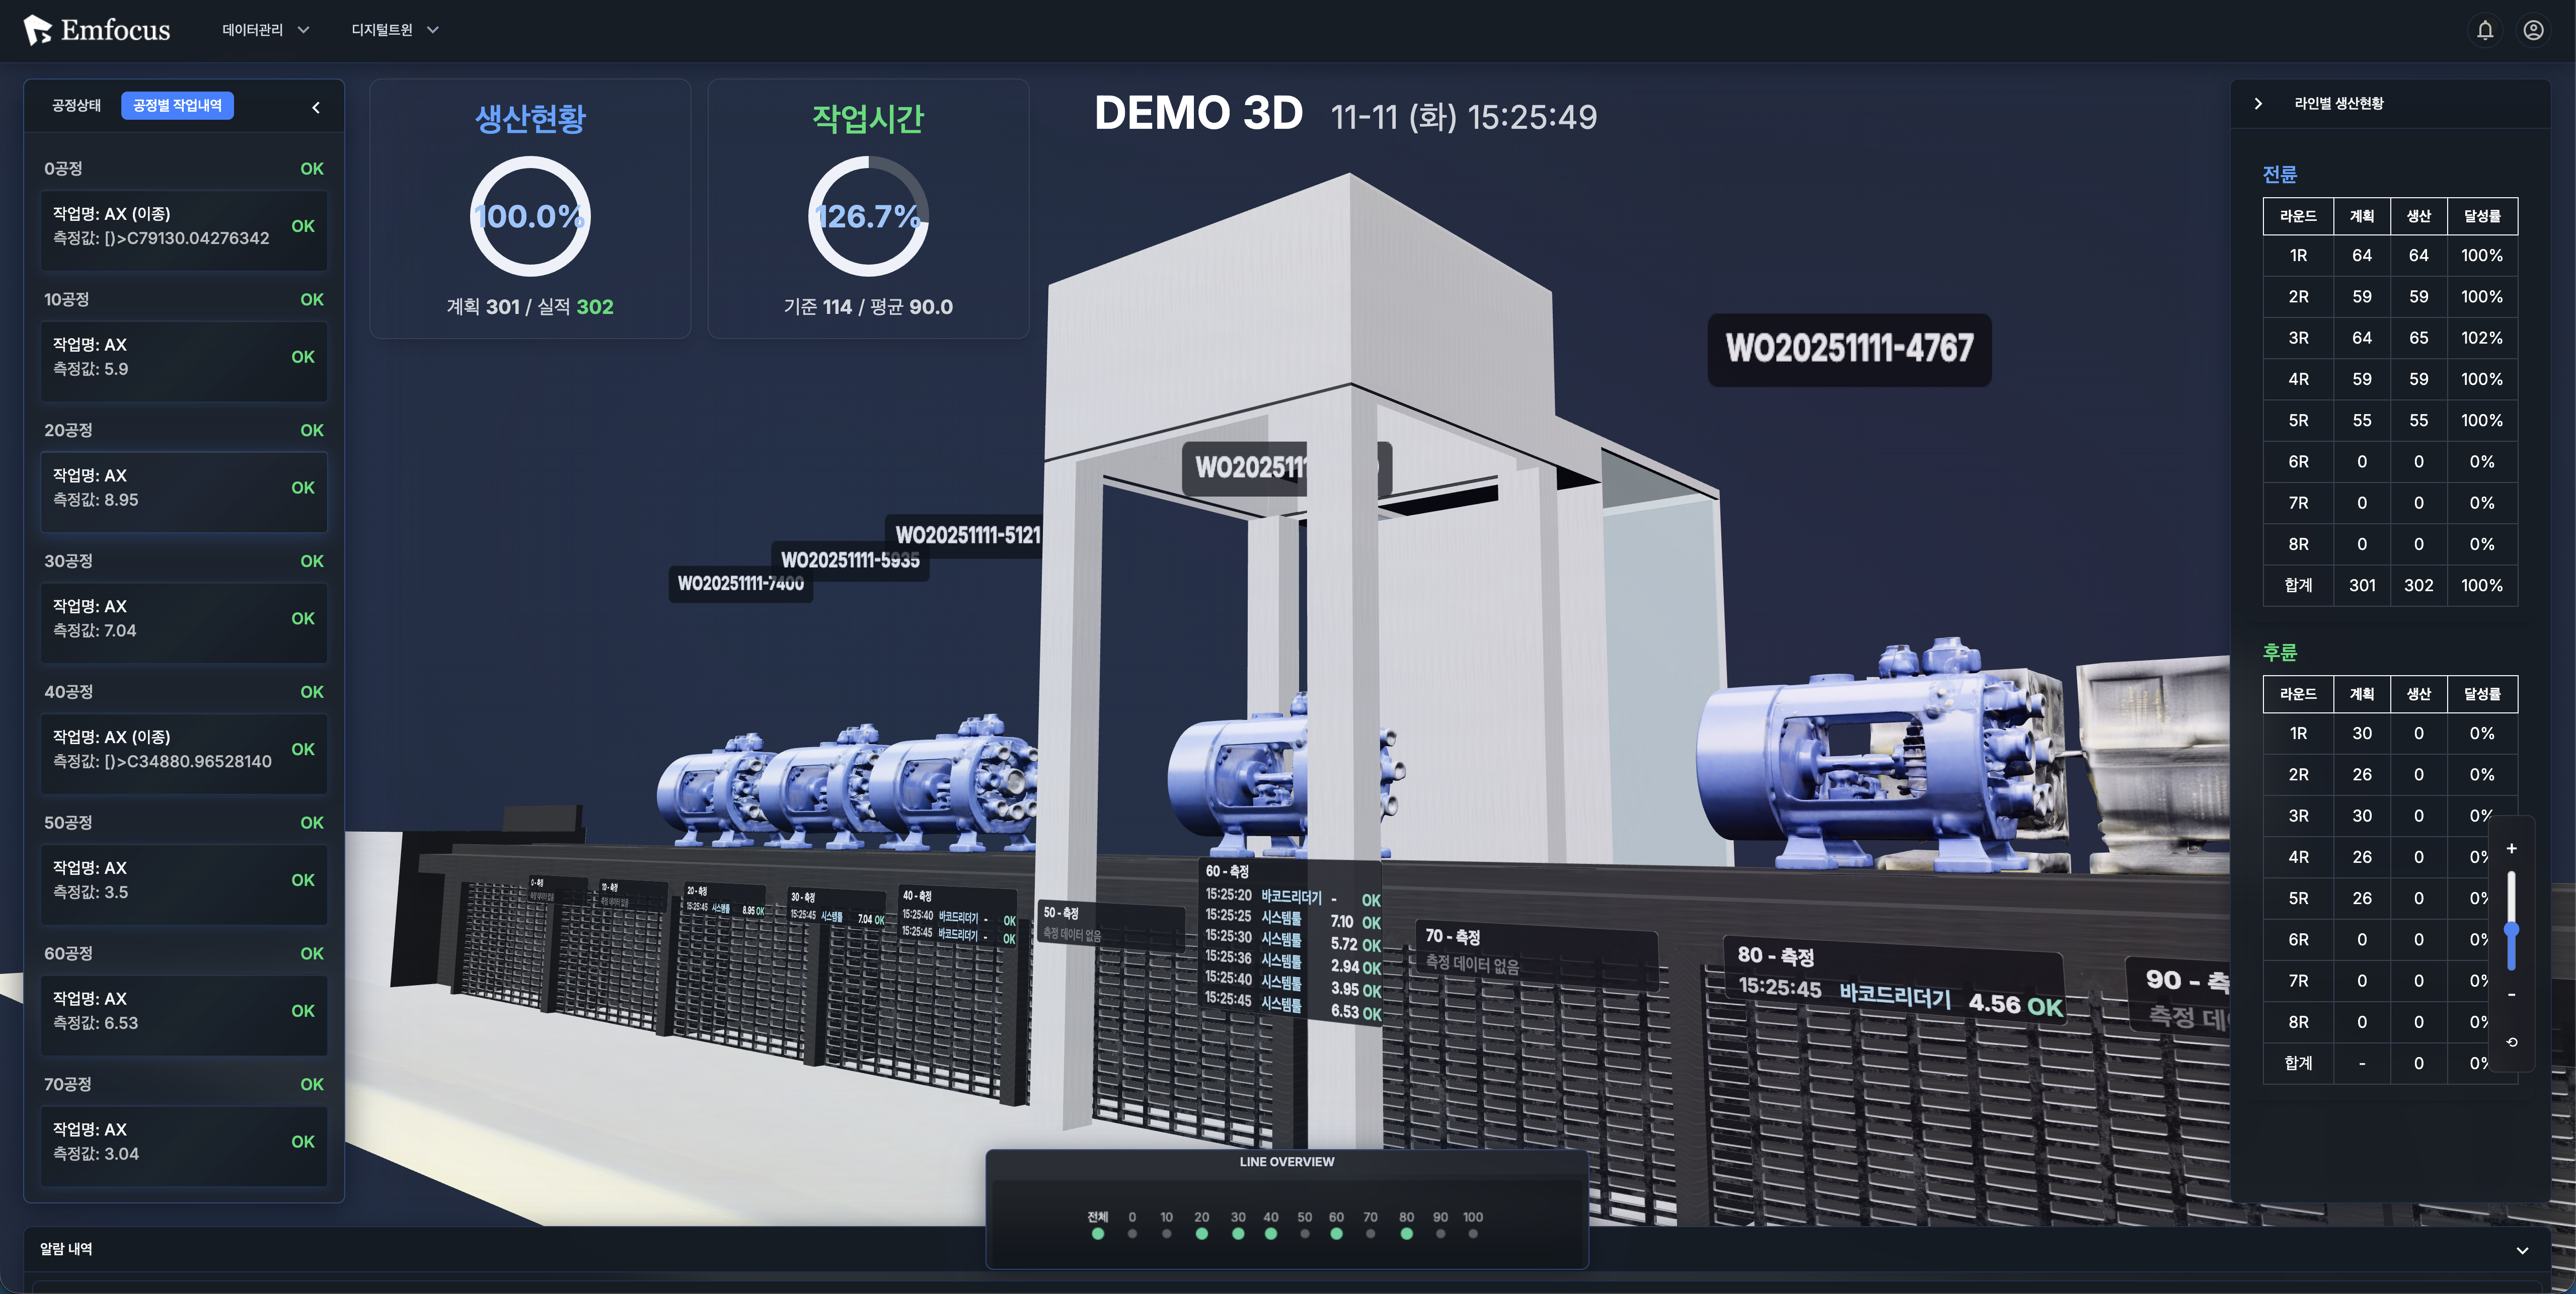Select the 공정별 작업내역 tab
This screenshot has height=1294, width=2576.
(177, 106)
